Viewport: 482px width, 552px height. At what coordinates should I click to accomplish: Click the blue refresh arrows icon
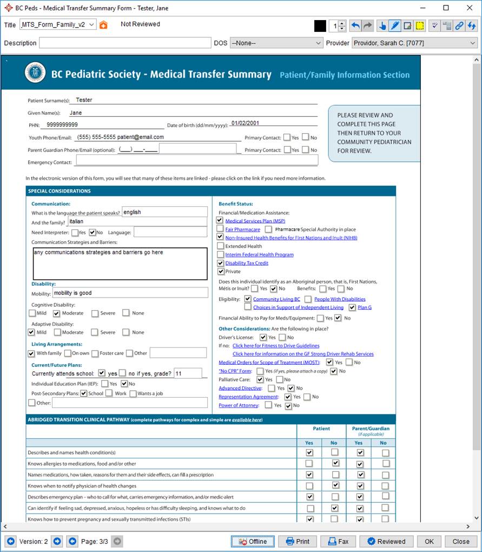coord(471,25)
